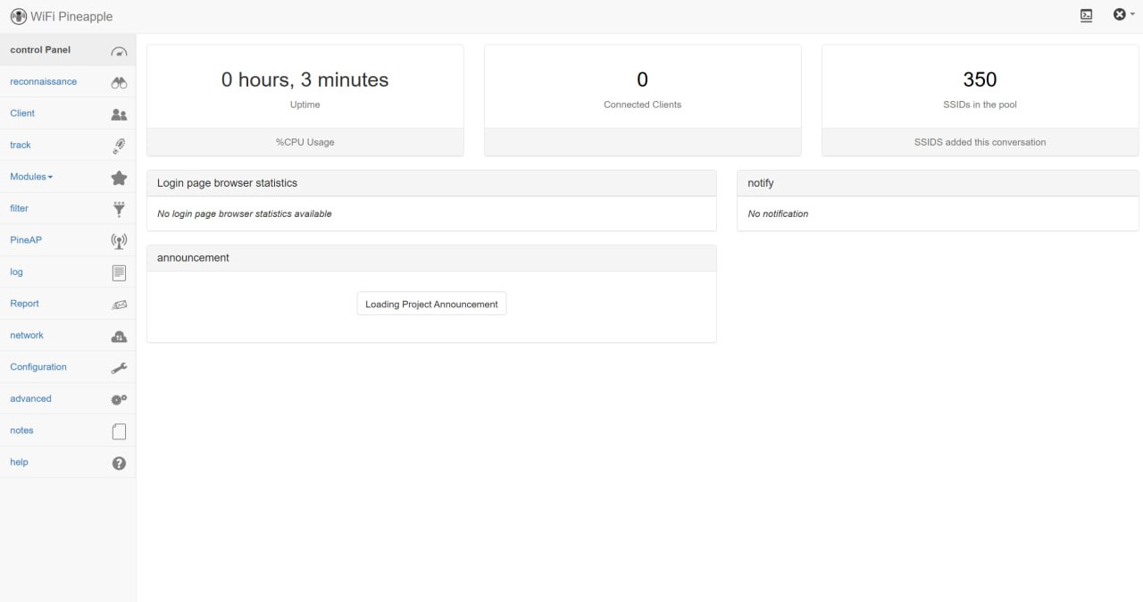This screenshot has width=1143, height=602.
Task: Click the Client users icon
Action: (119, 114)
